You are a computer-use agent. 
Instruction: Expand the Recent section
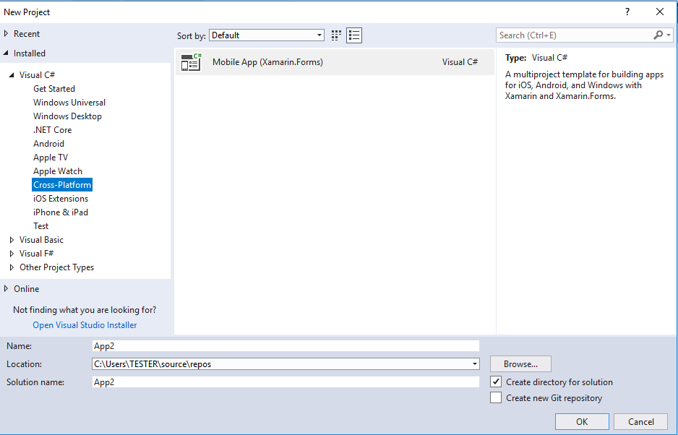coord(6,33)
